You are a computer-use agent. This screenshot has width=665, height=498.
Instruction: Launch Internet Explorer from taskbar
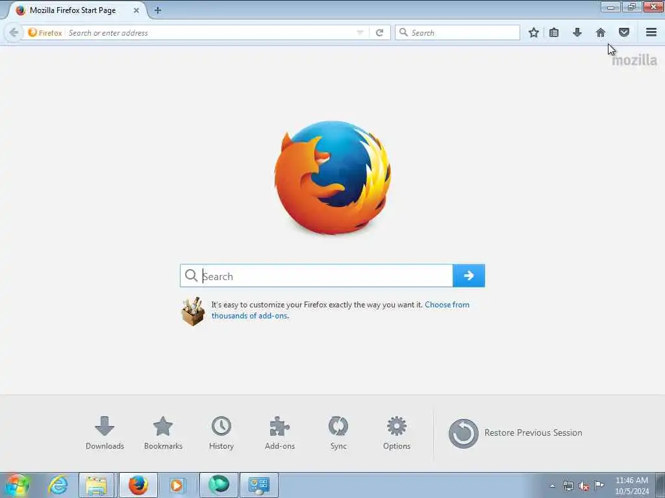pyautogui.click(x=58, y=485)
